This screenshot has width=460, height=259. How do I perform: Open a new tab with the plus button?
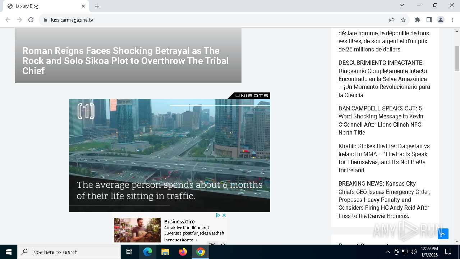click(97, 6)
